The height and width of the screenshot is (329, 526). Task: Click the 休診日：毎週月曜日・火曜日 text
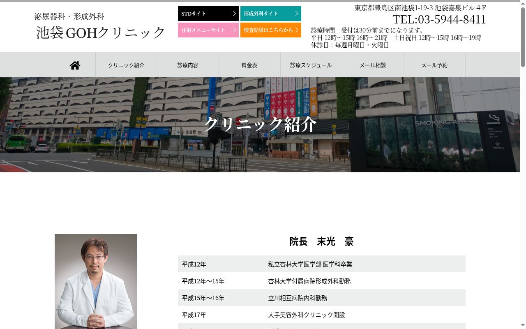(x=350, y=45)
